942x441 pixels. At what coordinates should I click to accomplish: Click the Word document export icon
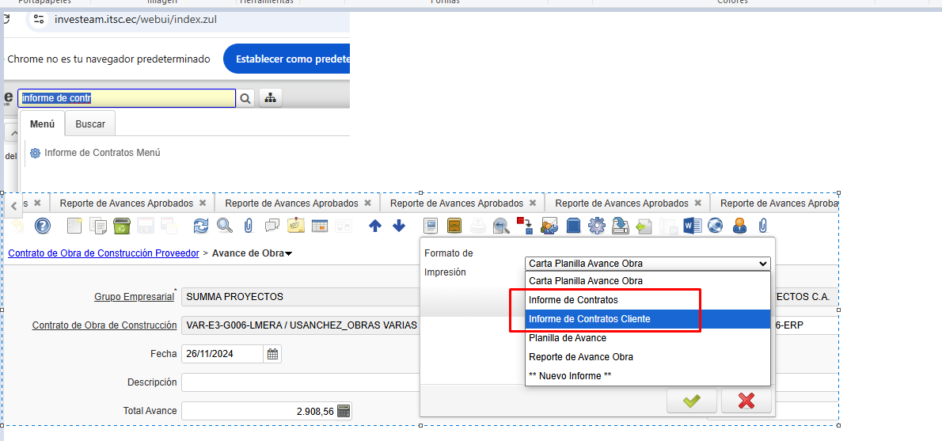[x=691, y=226]
